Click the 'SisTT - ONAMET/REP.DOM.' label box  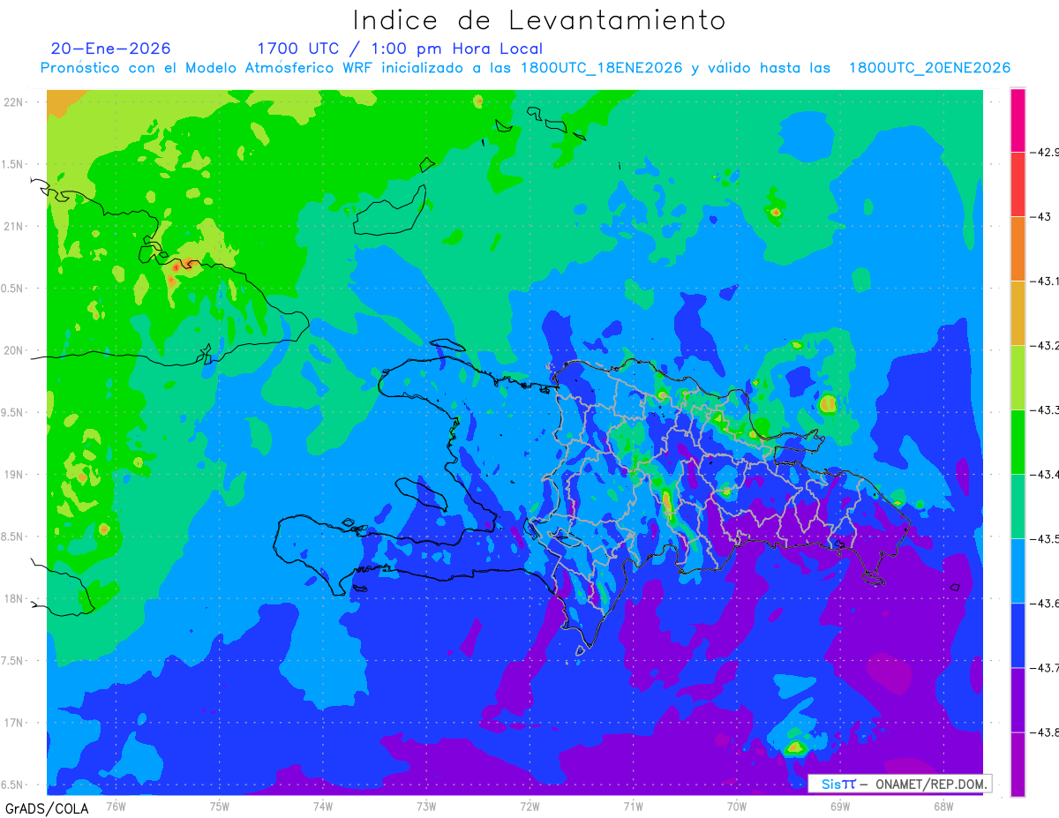point(900,784)
